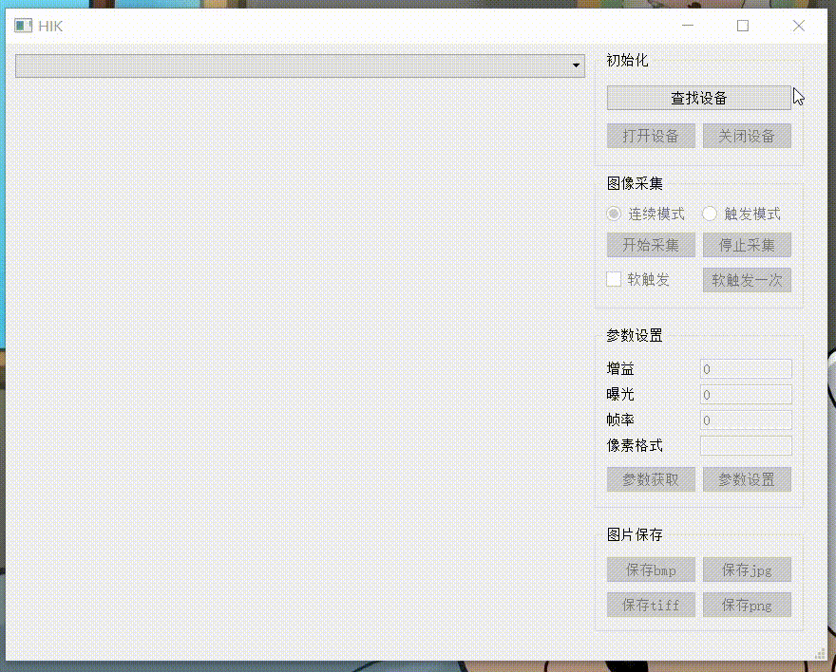Click the 保存tiff (save tiff) button
Screen dimensions: 836x672
pyautogui.click(x=651, y=605)
